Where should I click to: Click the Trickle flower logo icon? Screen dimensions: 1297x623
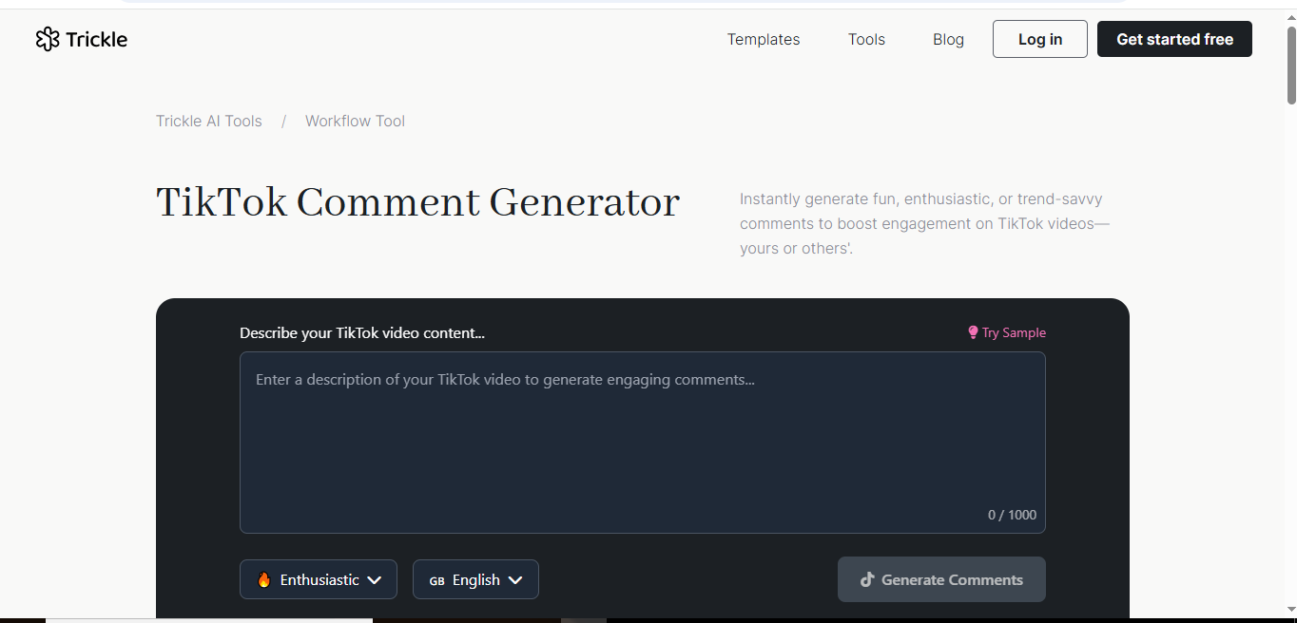click(48, 39)
